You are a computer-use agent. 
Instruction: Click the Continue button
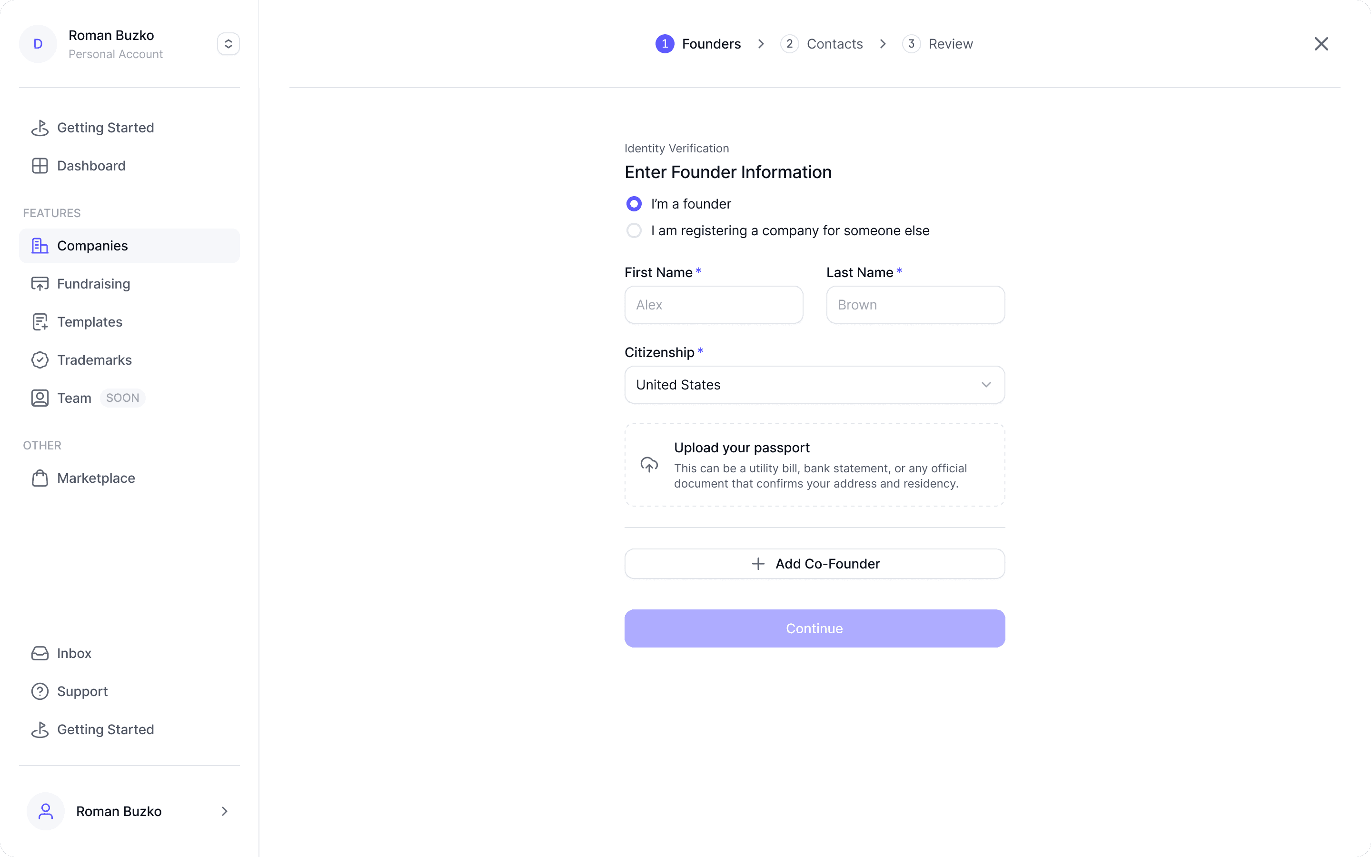(x=815, y=628)
